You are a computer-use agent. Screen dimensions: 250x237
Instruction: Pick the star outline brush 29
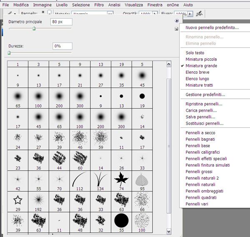pos(17,202)
